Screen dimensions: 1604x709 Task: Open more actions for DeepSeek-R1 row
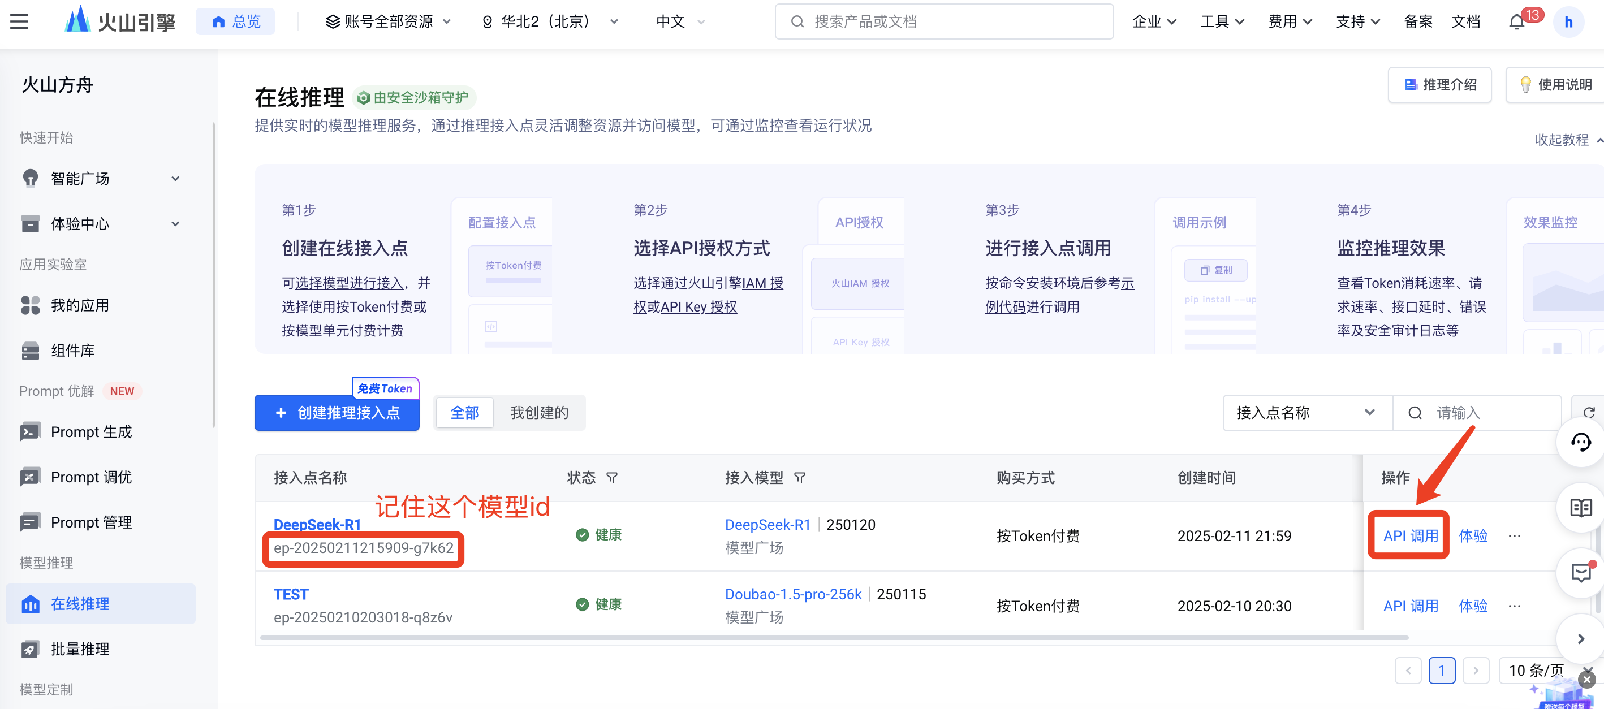(x=1514, y=536)
